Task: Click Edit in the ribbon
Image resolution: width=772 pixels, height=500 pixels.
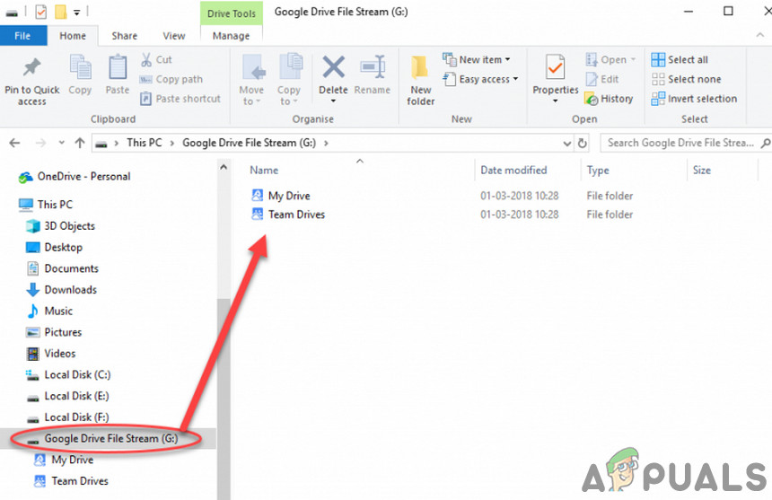Action: [x=602, y=79]
